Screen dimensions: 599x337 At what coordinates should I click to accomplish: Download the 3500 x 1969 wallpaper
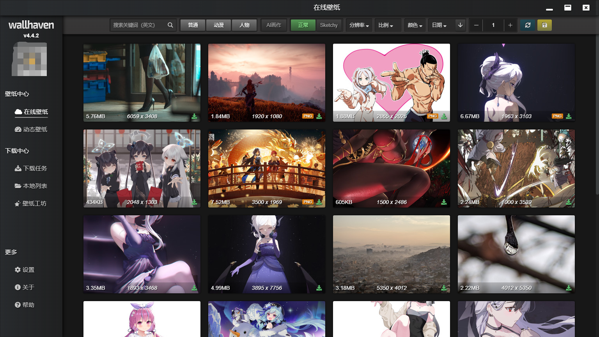tap(319, 202)
